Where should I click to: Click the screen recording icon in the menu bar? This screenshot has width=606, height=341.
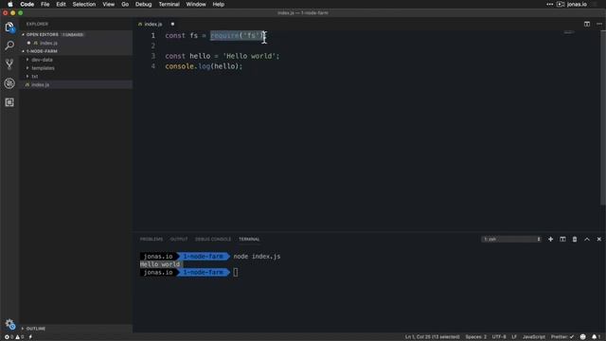click(x=561, y=4)
